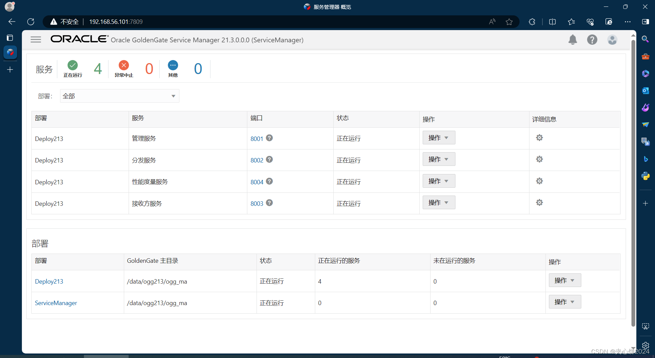Open the vertical tabs action menu icon
Screen dimensions: 655x358
10,38
